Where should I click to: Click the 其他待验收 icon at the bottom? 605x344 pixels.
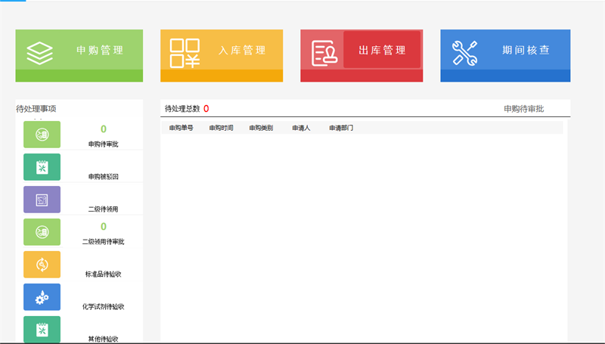tap(42, 330)
